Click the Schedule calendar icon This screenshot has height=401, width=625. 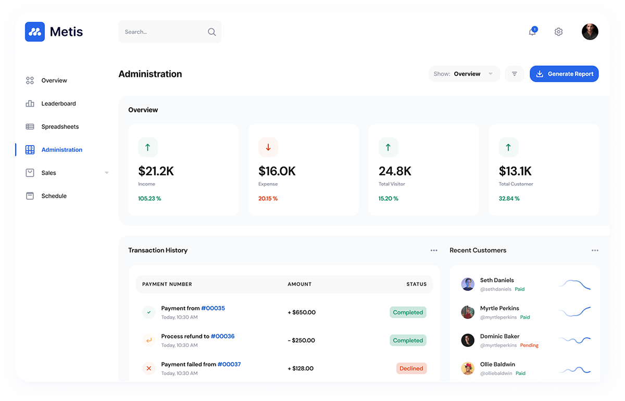[x=30, y=196]
